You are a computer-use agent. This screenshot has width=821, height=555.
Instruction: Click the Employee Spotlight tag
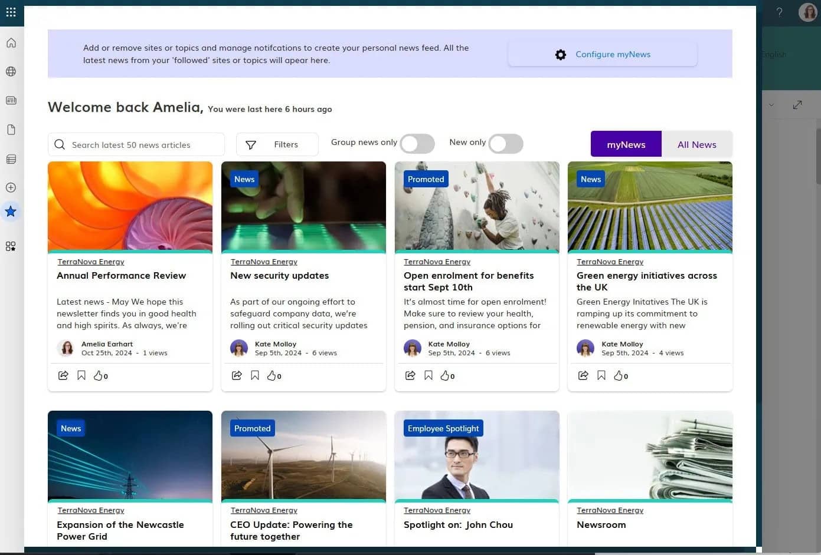click(x=443, y=428)
